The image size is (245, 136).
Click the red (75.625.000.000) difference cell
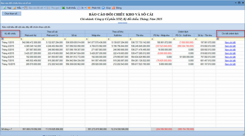(161, 61)
